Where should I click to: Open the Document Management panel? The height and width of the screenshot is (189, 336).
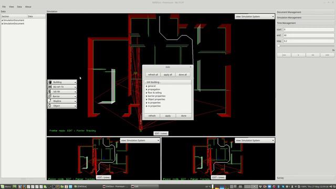tap(306, 12)
